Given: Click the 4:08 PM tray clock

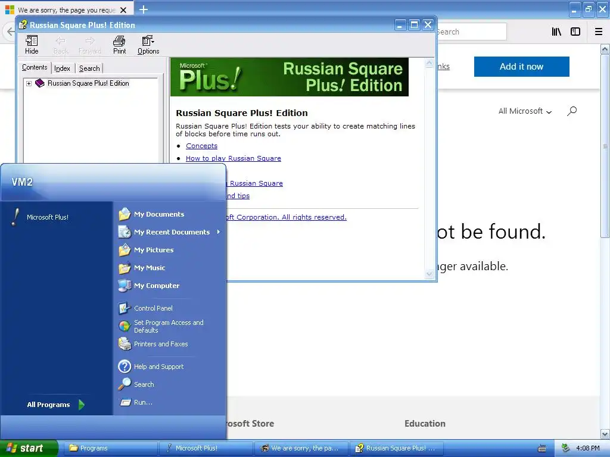Looking at the screenshot, I should coord(588,448).
